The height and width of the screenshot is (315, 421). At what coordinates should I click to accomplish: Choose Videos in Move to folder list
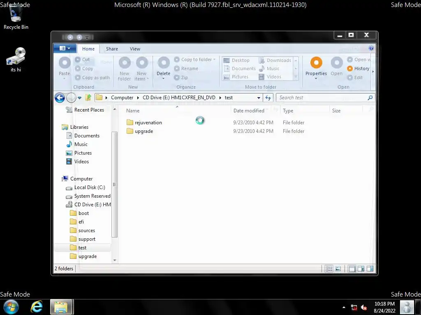pyautogui.click(x=270, y=77)
